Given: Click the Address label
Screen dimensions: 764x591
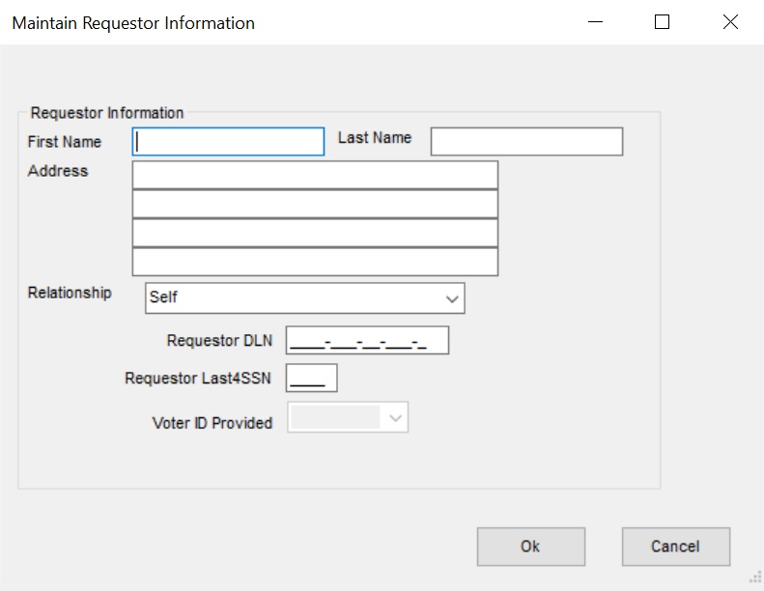Looking at the screenshot, I should tap(58, 171).
